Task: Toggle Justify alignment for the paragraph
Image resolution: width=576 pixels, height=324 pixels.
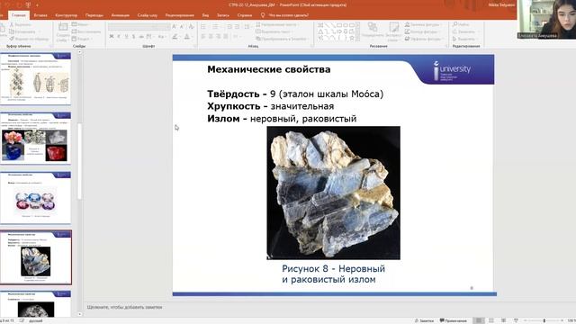Action: [x=226, y=36]
